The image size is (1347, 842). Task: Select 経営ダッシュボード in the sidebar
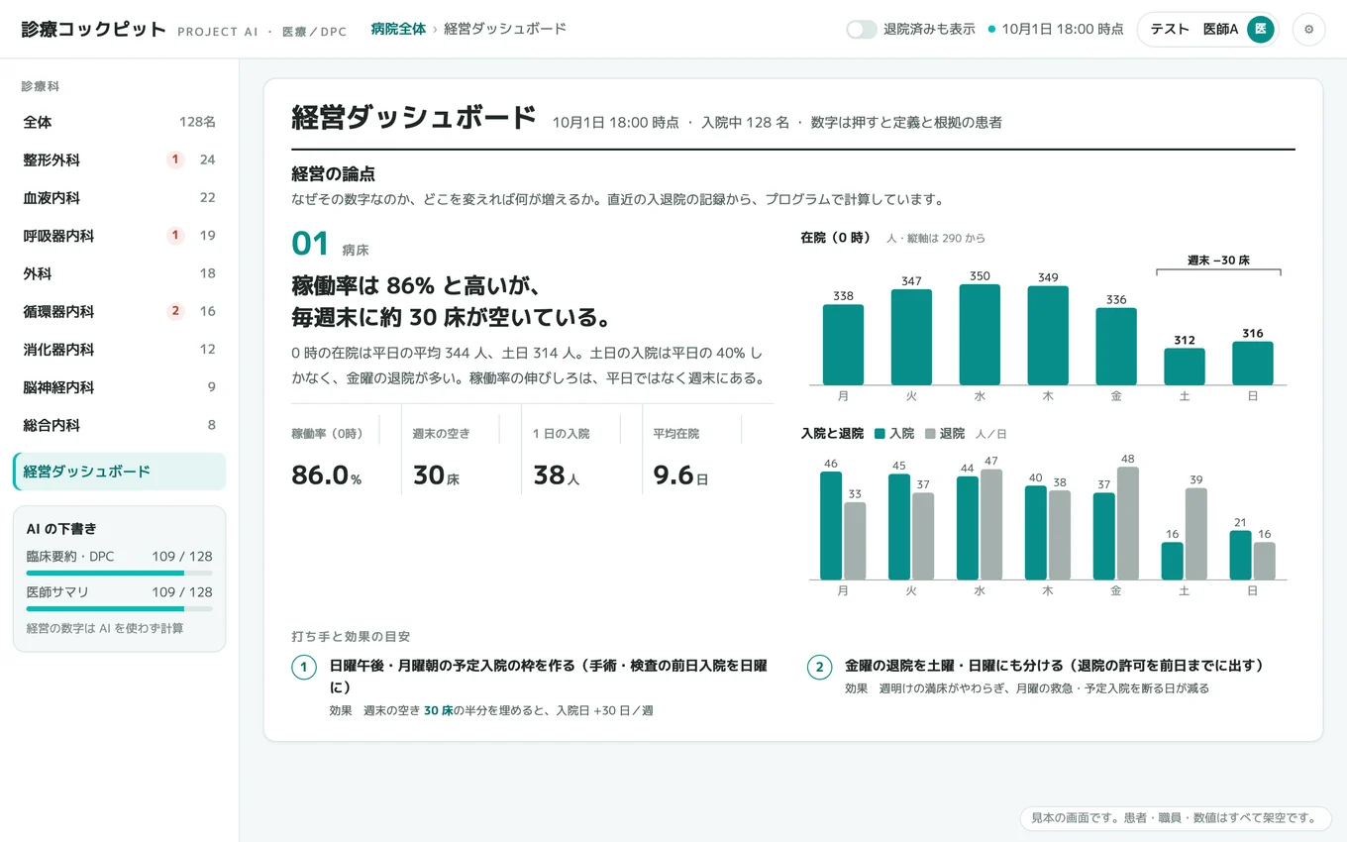click(119, 472)
